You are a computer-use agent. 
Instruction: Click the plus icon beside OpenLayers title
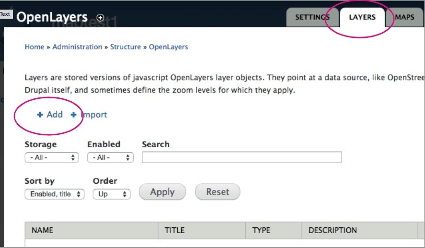pos(100,17)
